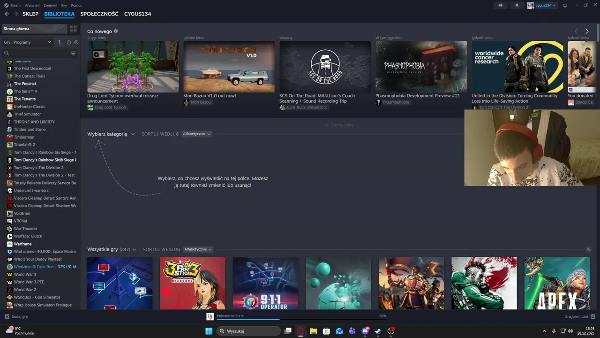Open OBS Studio from taskbar
This screenshot has height=338, width=600.
391,331
